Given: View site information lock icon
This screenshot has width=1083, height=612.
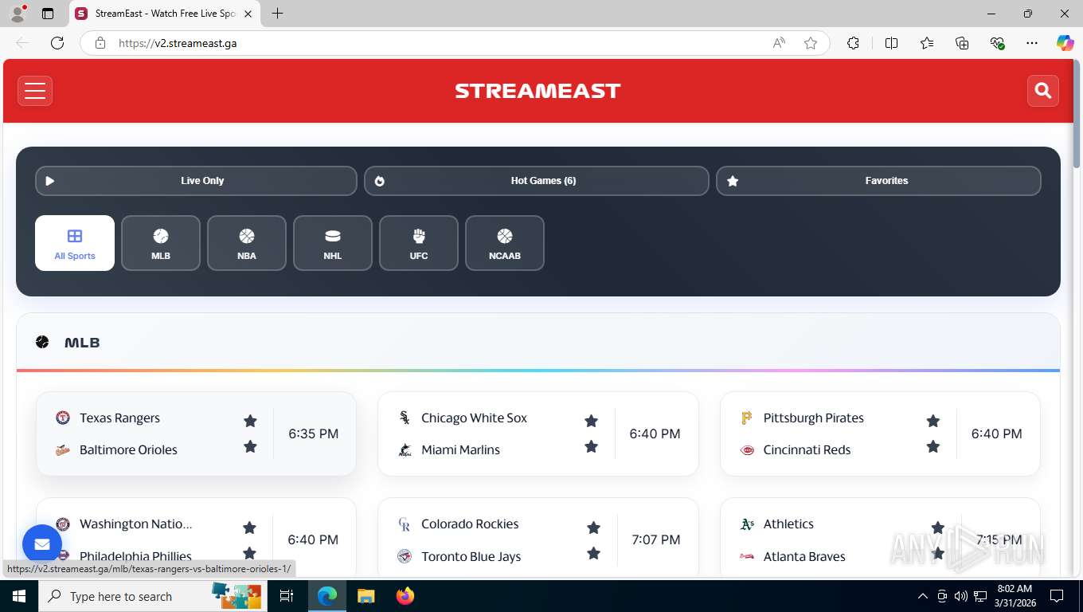Looking at the screenshot, I should [100, 43].
